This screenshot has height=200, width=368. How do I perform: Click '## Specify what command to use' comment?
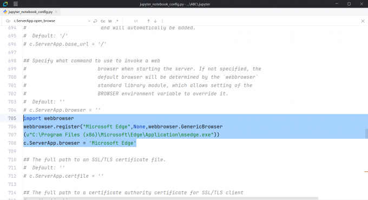[x=91, y=61]
